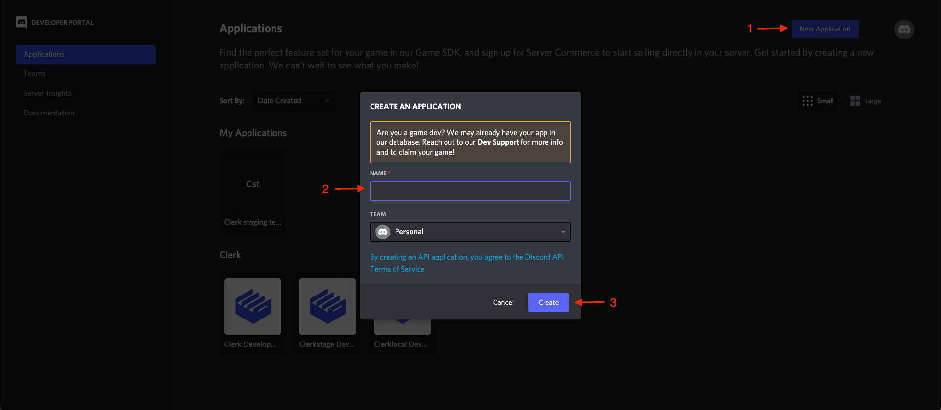
Task: Click the Personal team avatar icon
Action: coord(383,232)
